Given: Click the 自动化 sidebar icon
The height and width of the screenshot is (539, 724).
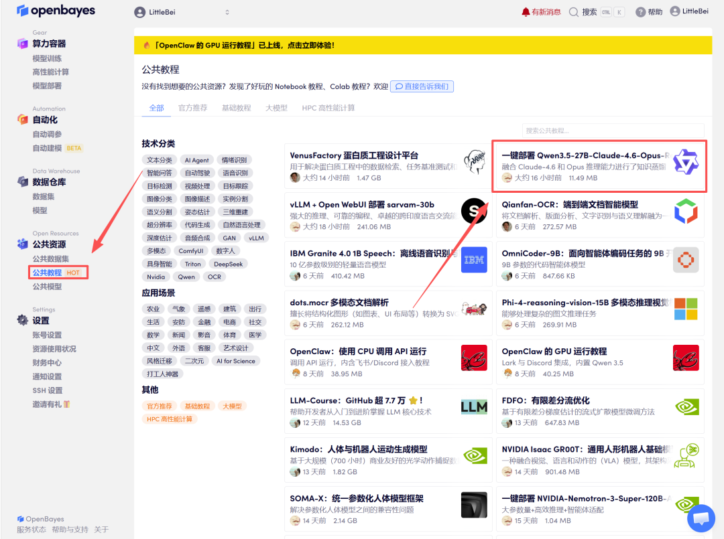Looking at the screenshot, I should [23, 119].
